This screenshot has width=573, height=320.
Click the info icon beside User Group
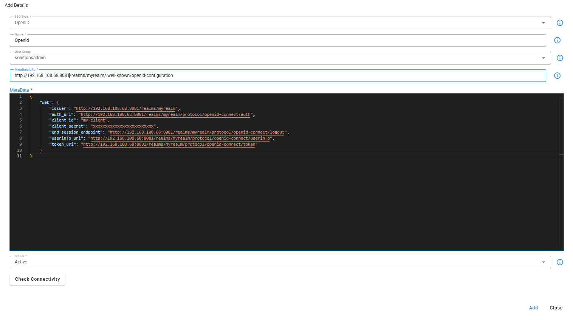point(560,58)
